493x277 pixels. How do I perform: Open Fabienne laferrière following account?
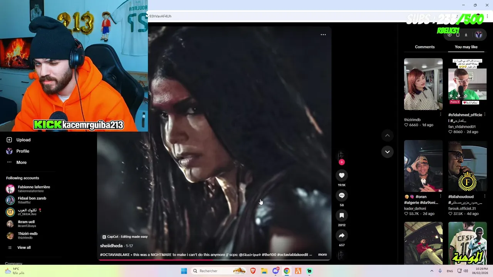point(28,189)
